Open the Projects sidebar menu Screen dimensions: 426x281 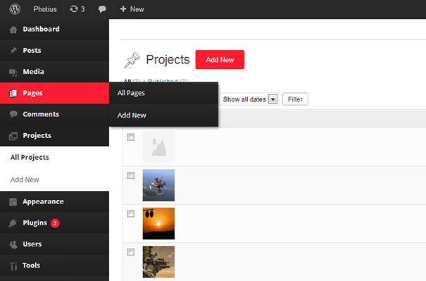pos(55,136)
